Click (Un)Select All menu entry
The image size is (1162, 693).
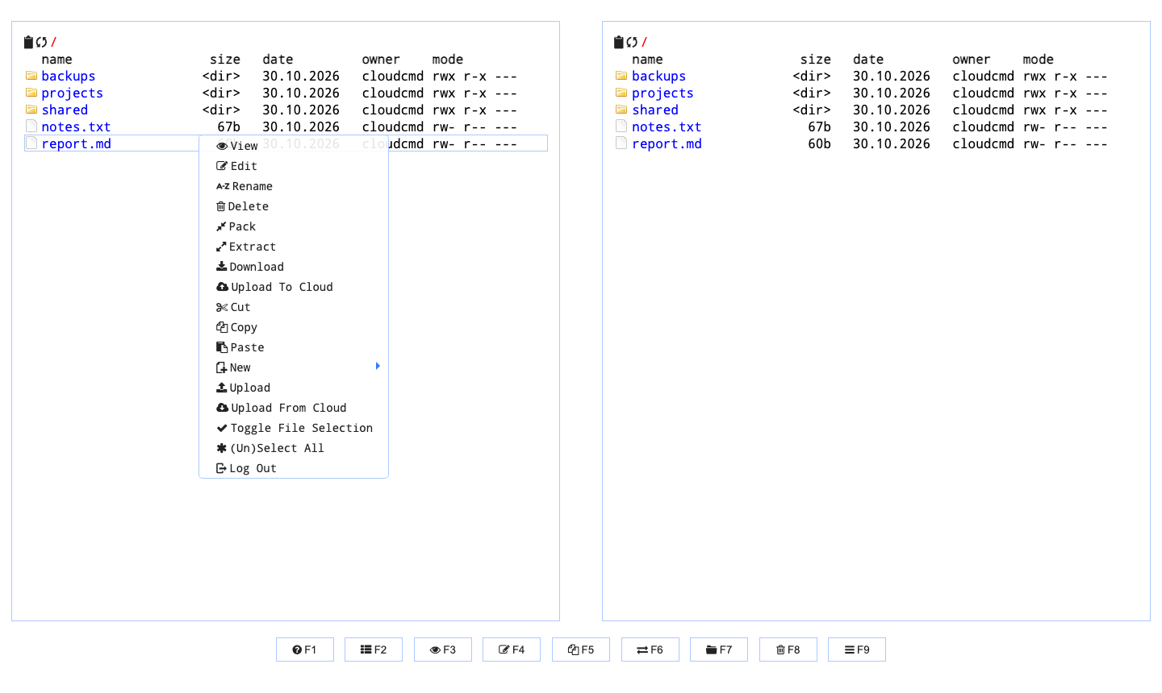(x=294, y=448)
